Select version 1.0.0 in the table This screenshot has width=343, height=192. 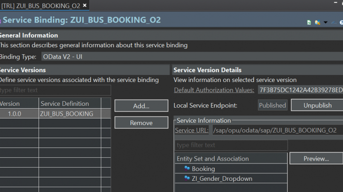coord(14,114)
